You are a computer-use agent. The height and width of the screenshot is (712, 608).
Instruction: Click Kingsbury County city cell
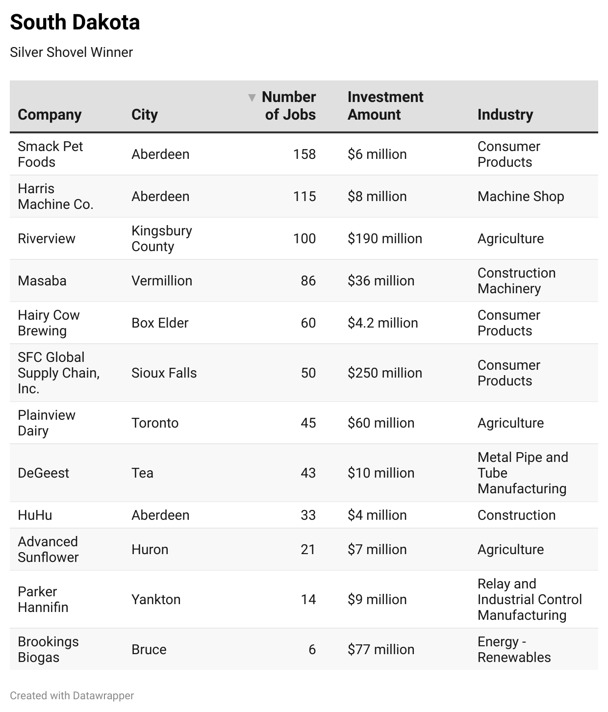(x=161, y=239)
